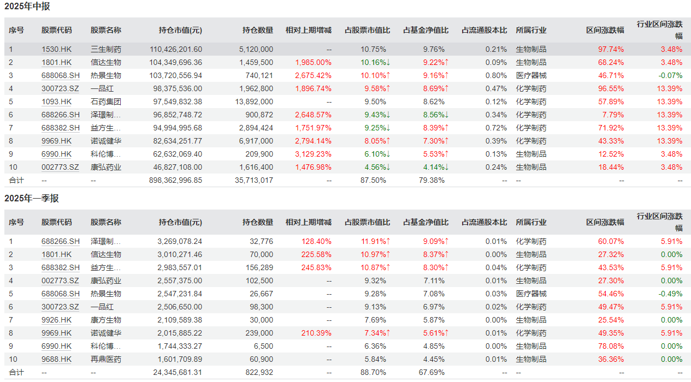This screenshot has width=691, height=382.
Task: Select stock name 三生制药
Action: pos(106,49)
